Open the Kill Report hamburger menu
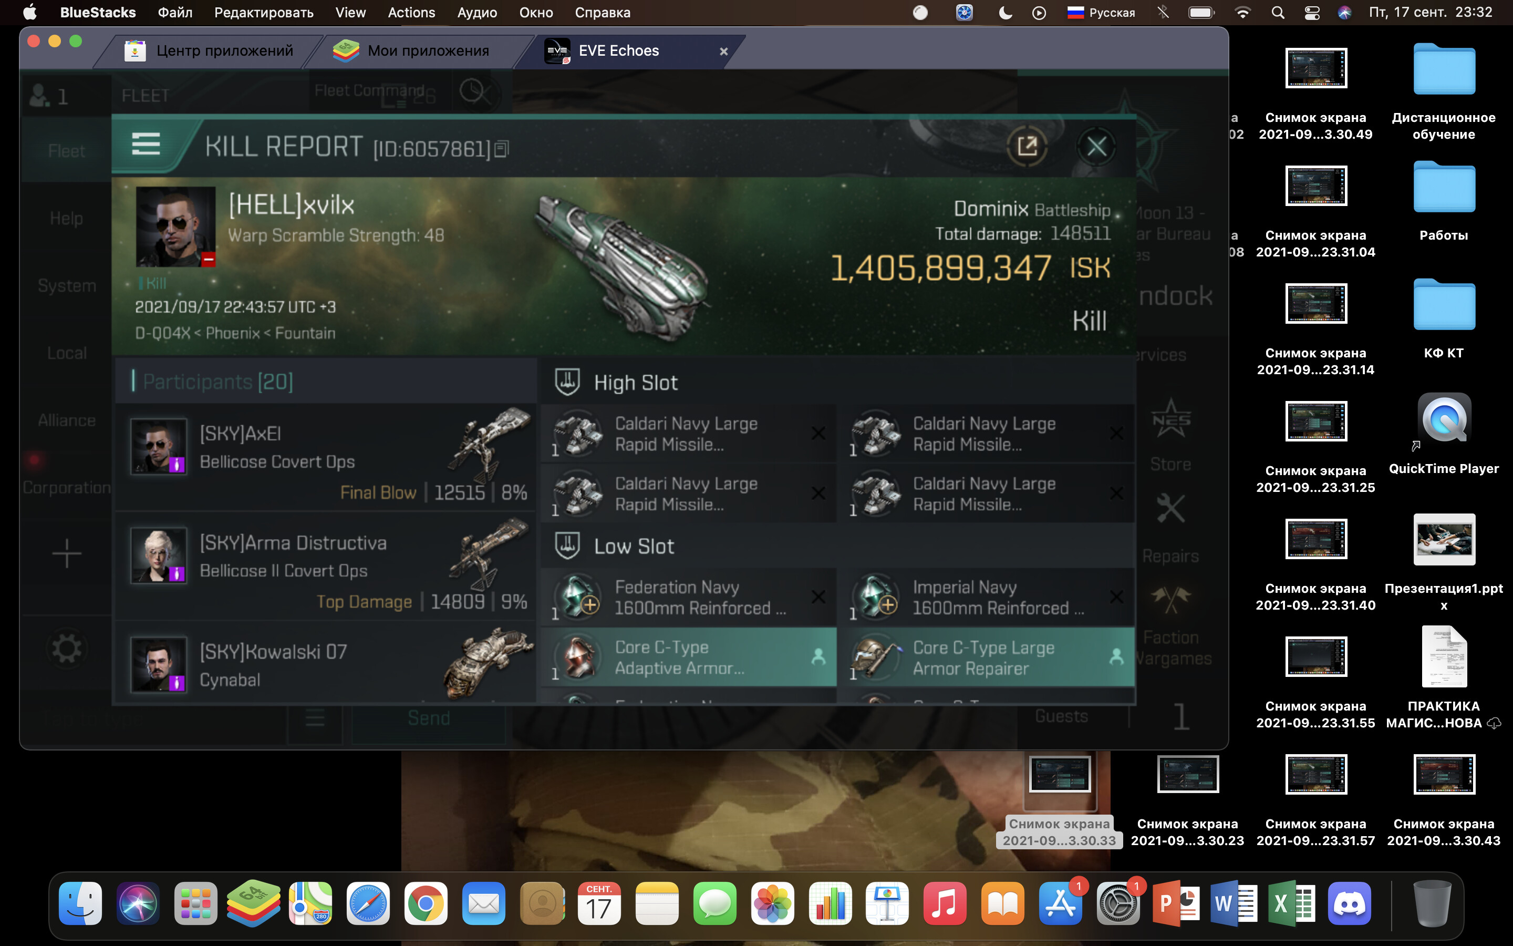The image size is (1513, 946). coord(146,145)
